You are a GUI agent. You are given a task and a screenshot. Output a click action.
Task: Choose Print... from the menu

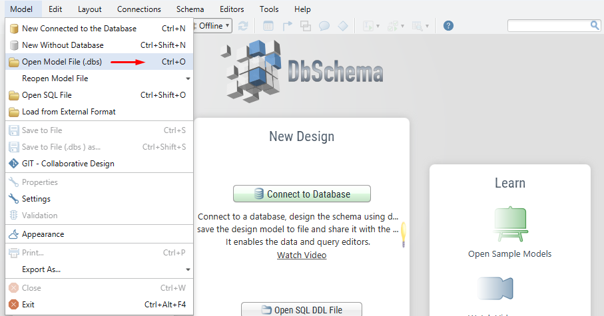(x=99, y=253)
